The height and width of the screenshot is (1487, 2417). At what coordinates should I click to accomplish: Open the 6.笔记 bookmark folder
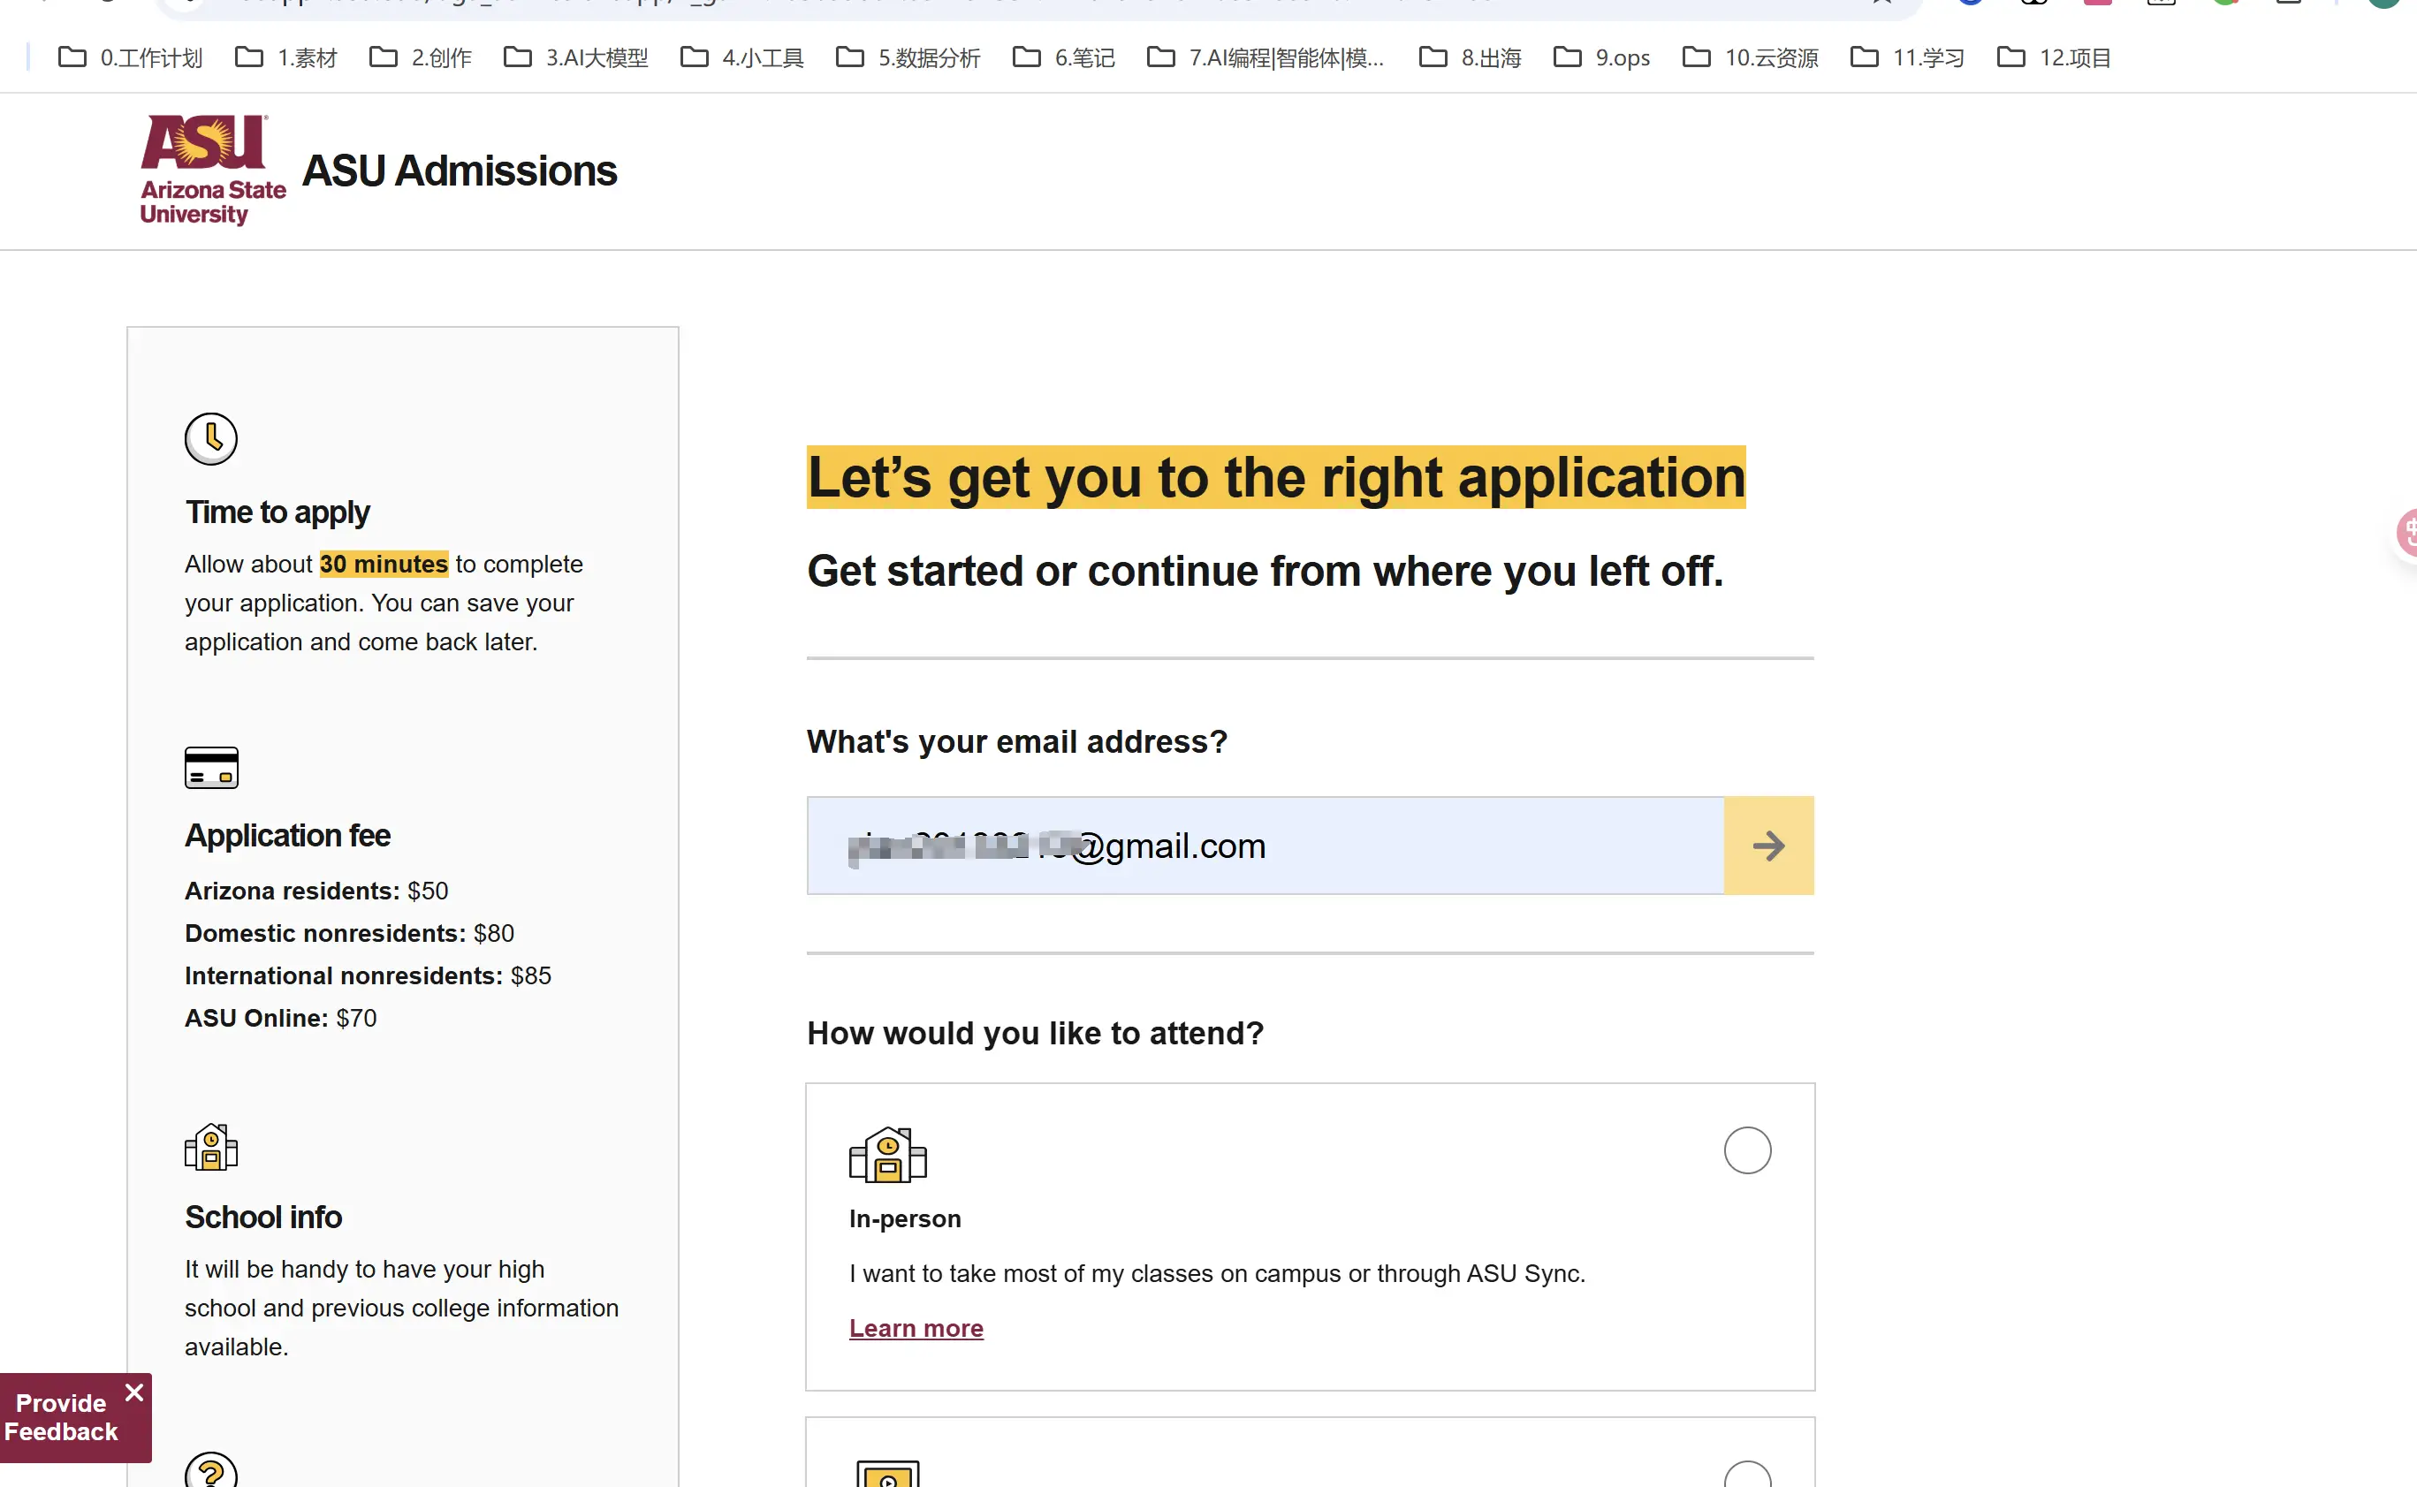(x=1063, y=58)
